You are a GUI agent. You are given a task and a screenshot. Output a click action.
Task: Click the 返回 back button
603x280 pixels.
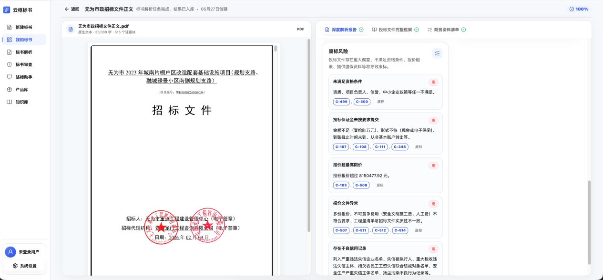[x=72, y=9]
